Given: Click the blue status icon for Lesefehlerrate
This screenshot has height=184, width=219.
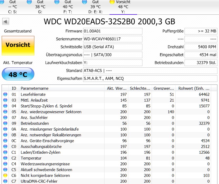Looking at the screenshot, I should (5, 94).
